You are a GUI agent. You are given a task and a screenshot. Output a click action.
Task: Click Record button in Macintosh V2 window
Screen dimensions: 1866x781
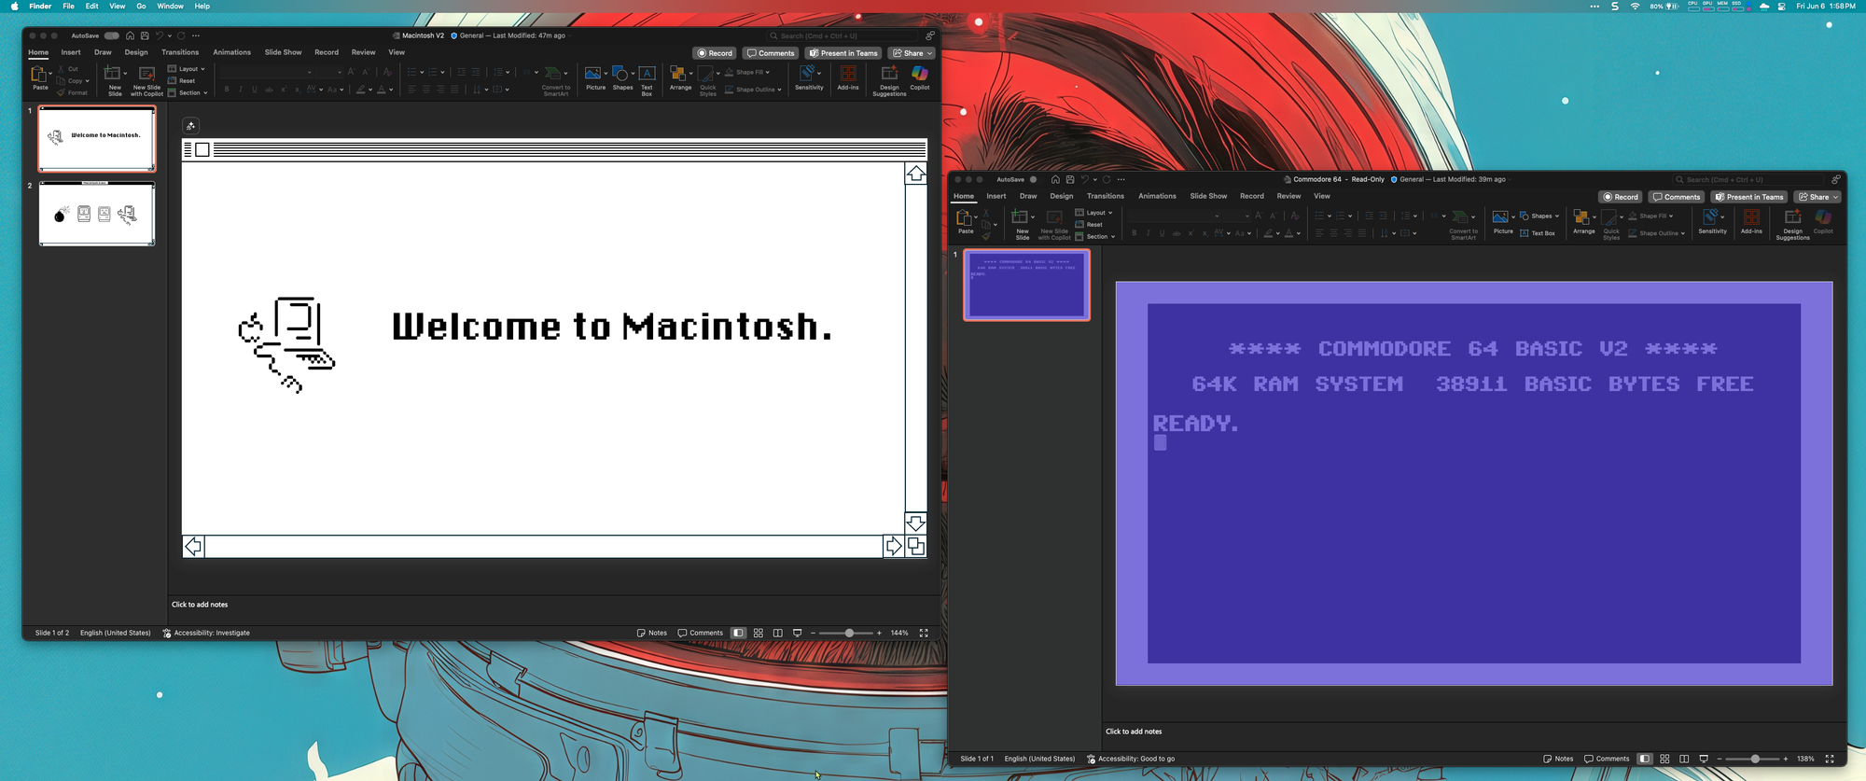[715, 53]
